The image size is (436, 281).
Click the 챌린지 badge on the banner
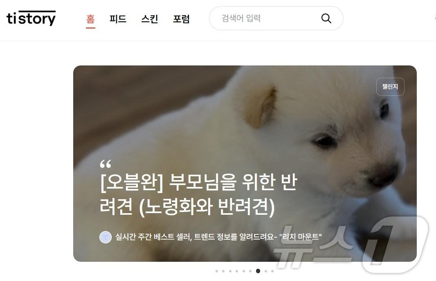(x=390, y=87)
